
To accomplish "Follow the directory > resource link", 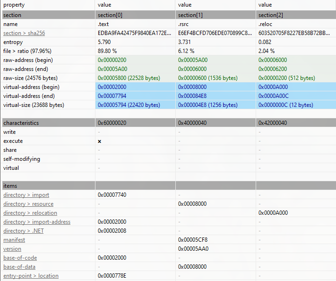I will pos(28,204).
